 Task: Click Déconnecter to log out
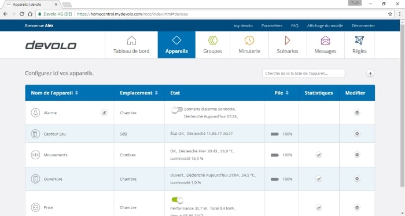point(363,25)
